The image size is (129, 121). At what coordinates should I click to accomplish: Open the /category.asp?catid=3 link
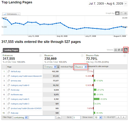coord(20,104)
